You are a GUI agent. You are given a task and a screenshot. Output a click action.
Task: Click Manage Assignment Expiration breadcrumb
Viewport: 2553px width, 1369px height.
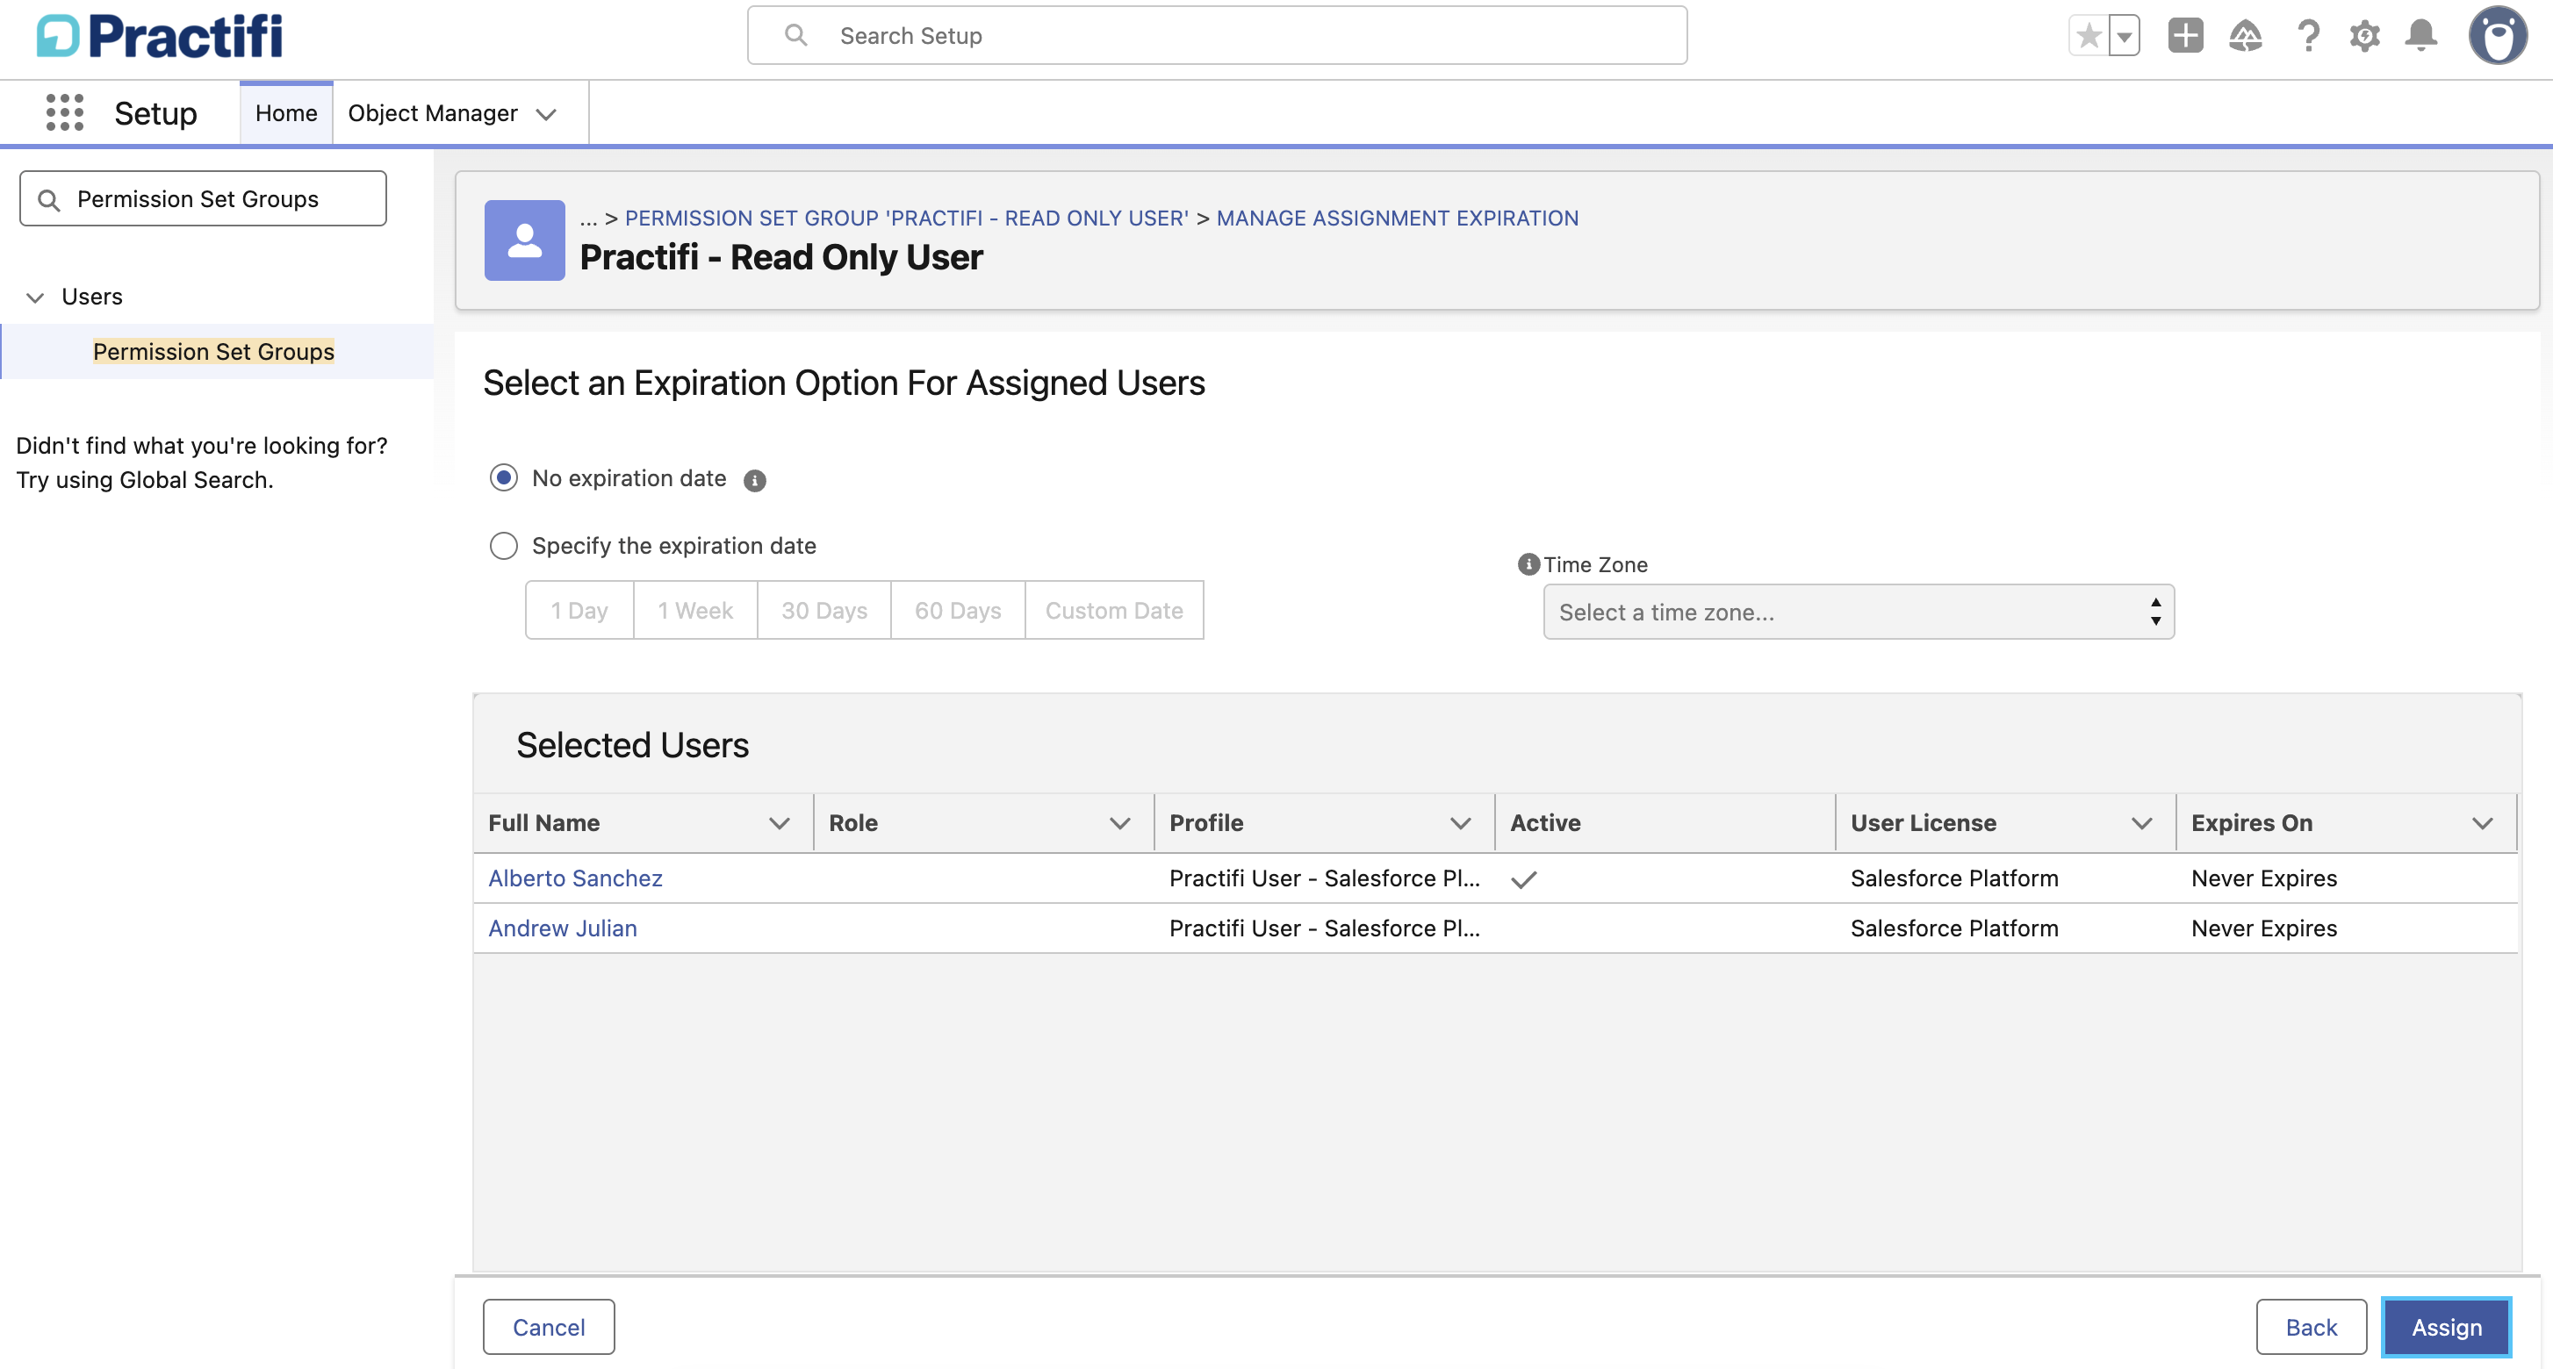[x=1397, y=218]
